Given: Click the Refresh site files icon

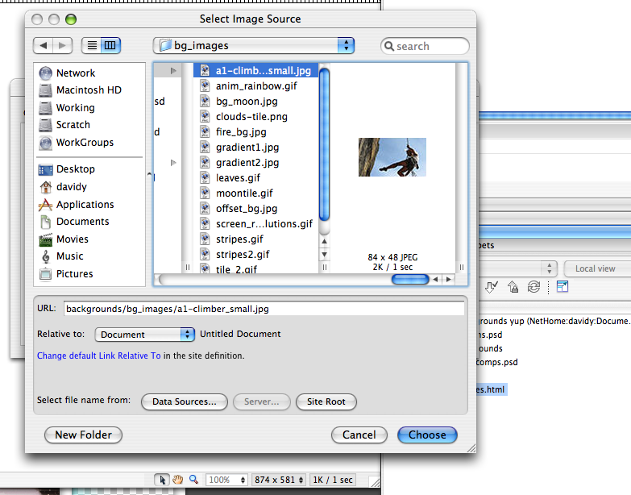Looking at the screenshot, I should [533, 288].
